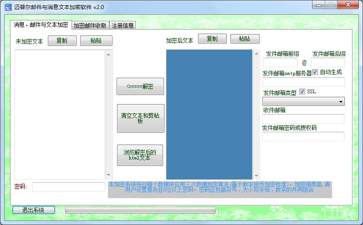Focus the 收件邮箱 text field
This screenshot has height=225, width=363.
[x=303, y=119]
